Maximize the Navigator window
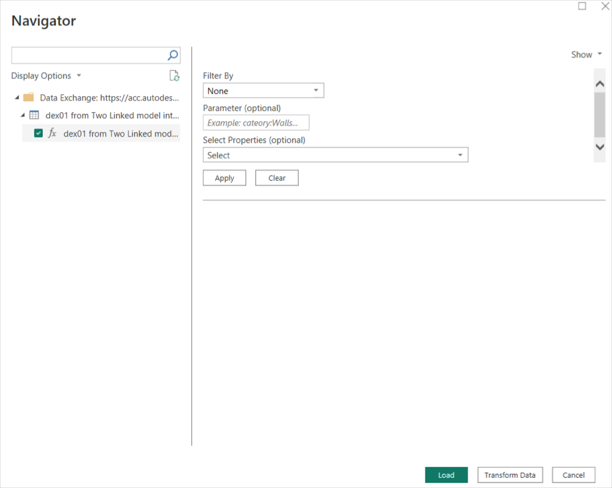The image size is (612, 488). [582, 6]
